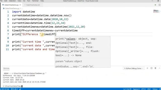
Task: Click the "currentdatetimenew=datetime.datetime(2021,12,20)" line
Action: pyautogui.click(x=49, y=27)
